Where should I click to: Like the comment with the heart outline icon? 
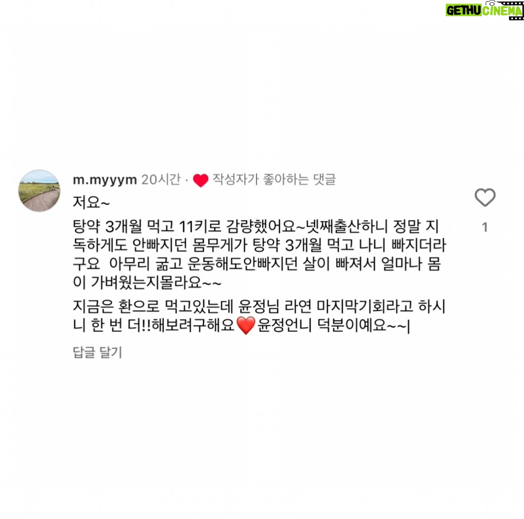click(x=485, y=197)
